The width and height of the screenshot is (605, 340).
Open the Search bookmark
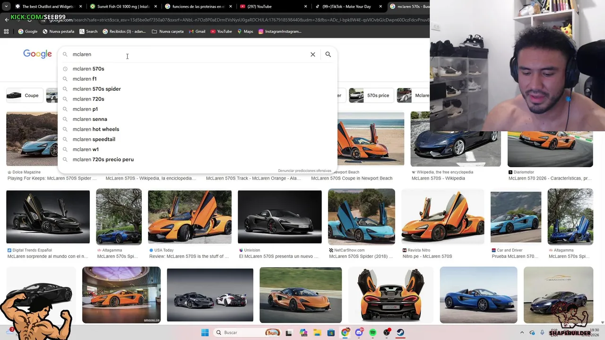(x=88, y=32)
